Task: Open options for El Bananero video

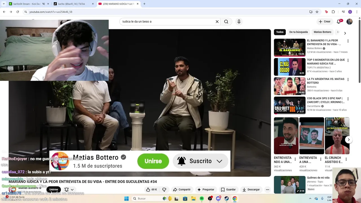Action: coord(348,41)
